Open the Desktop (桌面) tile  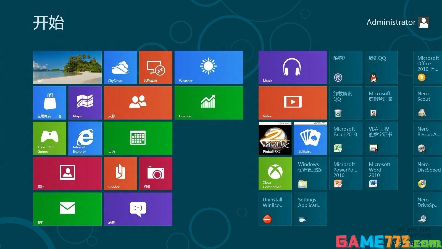pyautogui.click(x=67, y=68)
